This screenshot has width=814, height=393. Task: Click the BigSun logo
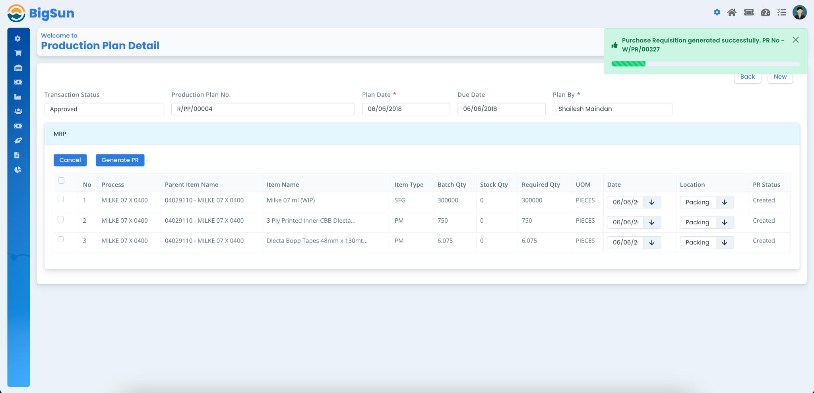tap(41, 13)
